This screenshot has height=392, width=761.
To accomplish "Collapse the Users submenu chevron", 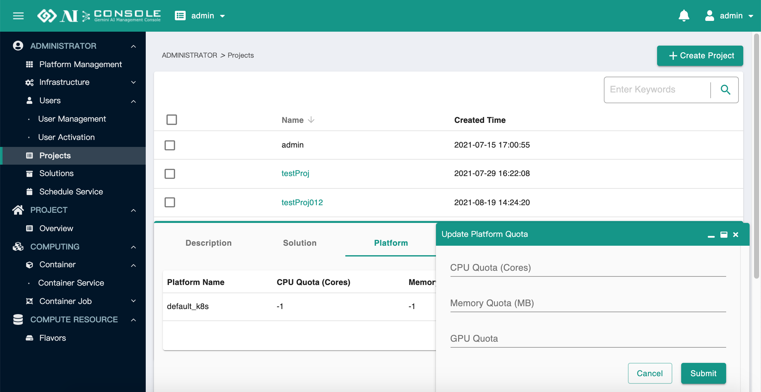I will [133, 101].
